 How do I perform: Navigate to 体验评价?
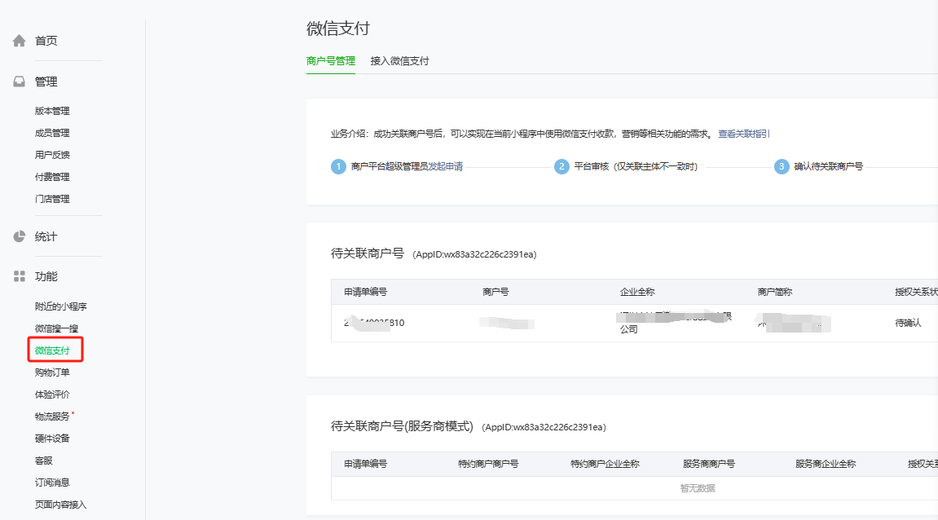pyautogui.click(x=52, y=394)
